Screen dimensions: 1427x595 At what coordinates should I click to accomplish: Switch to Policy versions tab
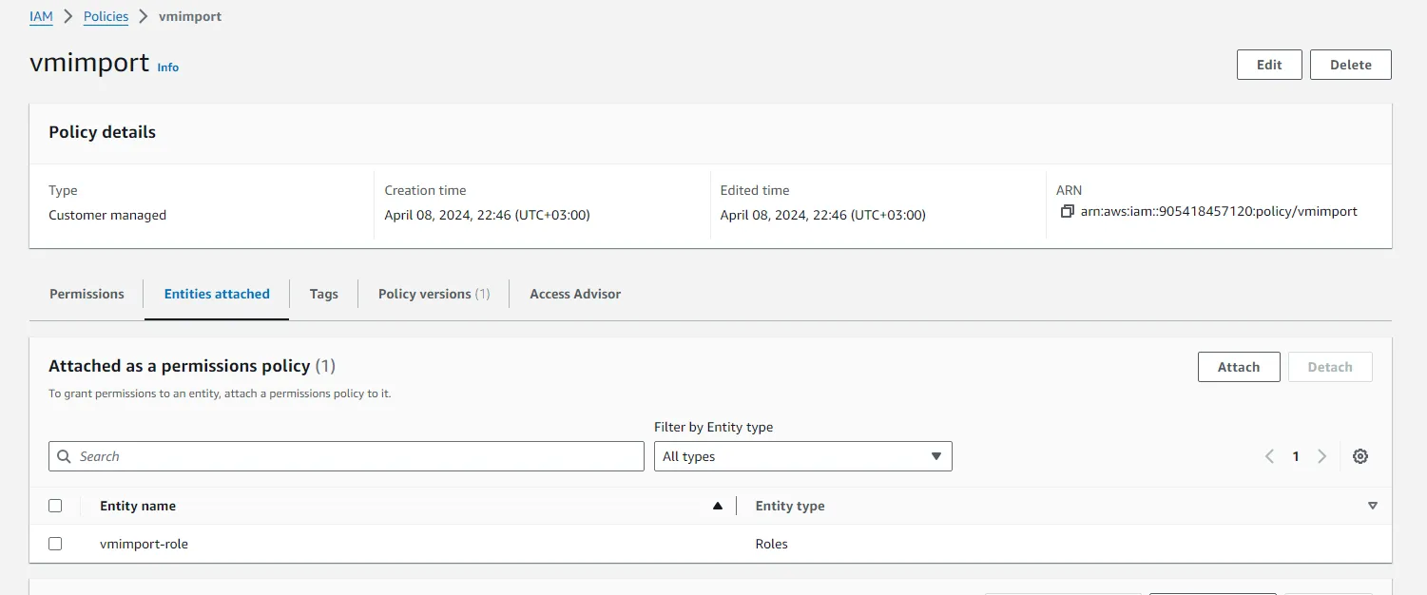[434, 294]
